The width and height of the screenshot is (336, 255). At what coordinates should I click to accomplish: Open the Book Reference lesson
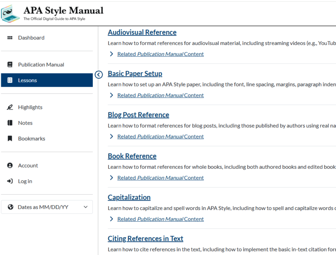point(132,156)
